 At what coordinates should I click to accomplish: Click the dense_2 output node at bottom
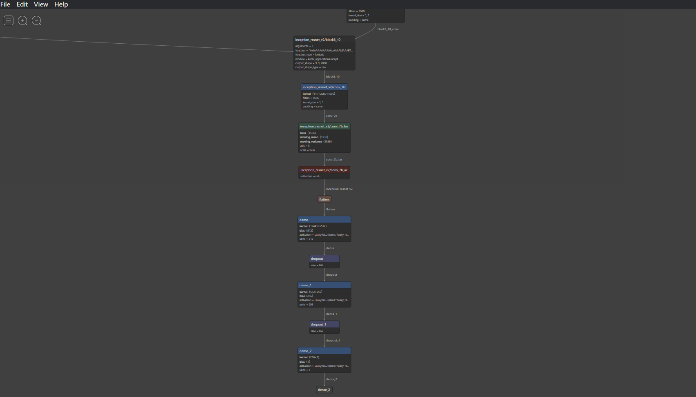[x=324, y=390]
